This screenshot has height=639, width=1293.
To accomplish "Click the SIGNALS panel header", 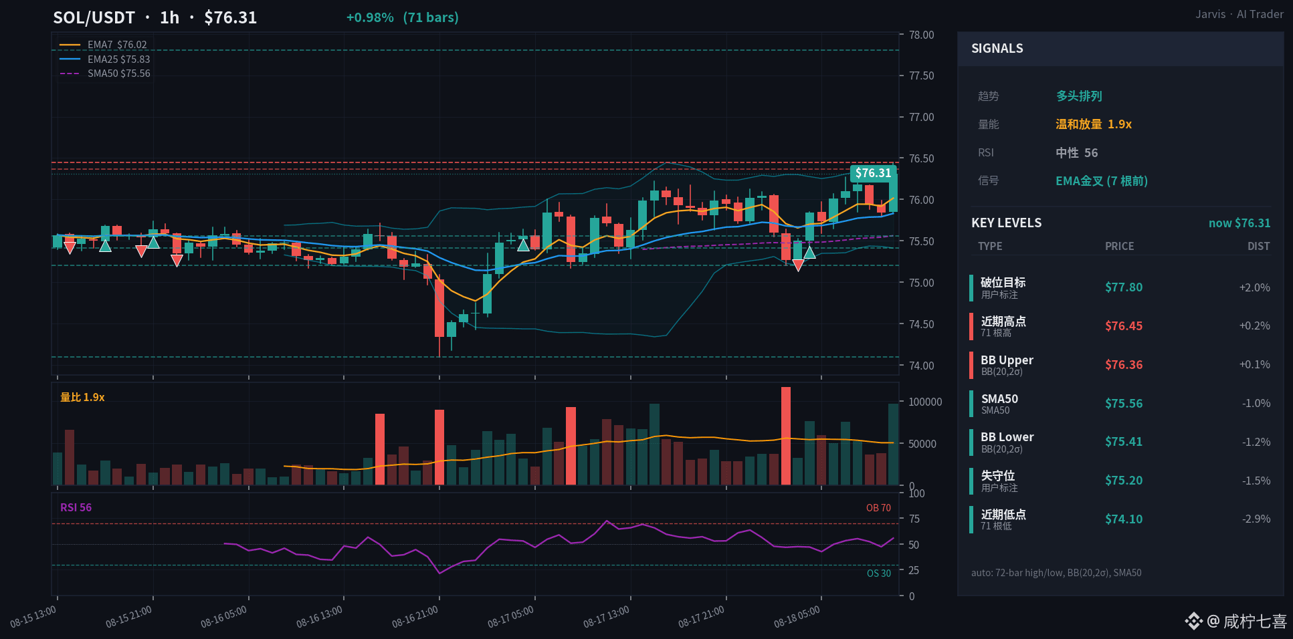I will 1120,49.
